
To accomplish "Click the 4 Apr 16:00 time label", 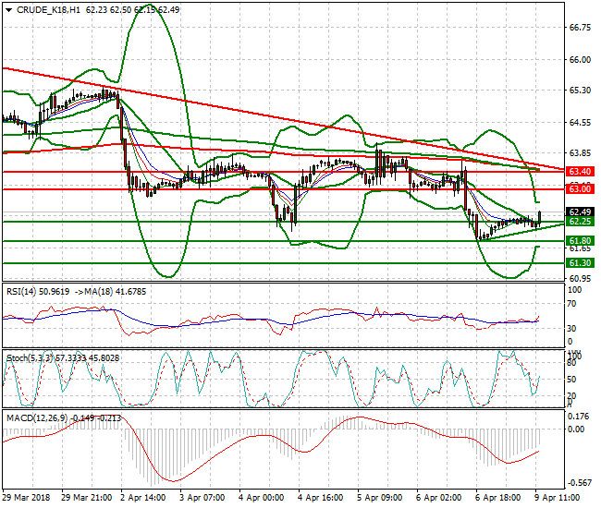I will click(323, 497).
